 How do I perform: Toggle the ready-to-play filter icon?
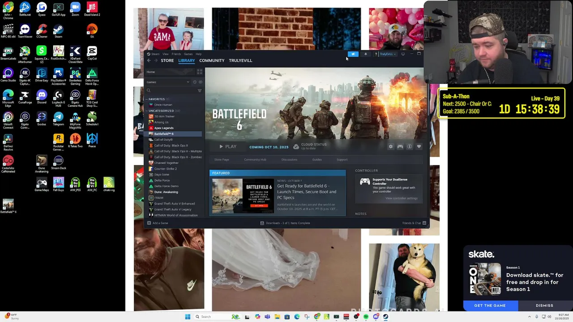coord(200,82)
